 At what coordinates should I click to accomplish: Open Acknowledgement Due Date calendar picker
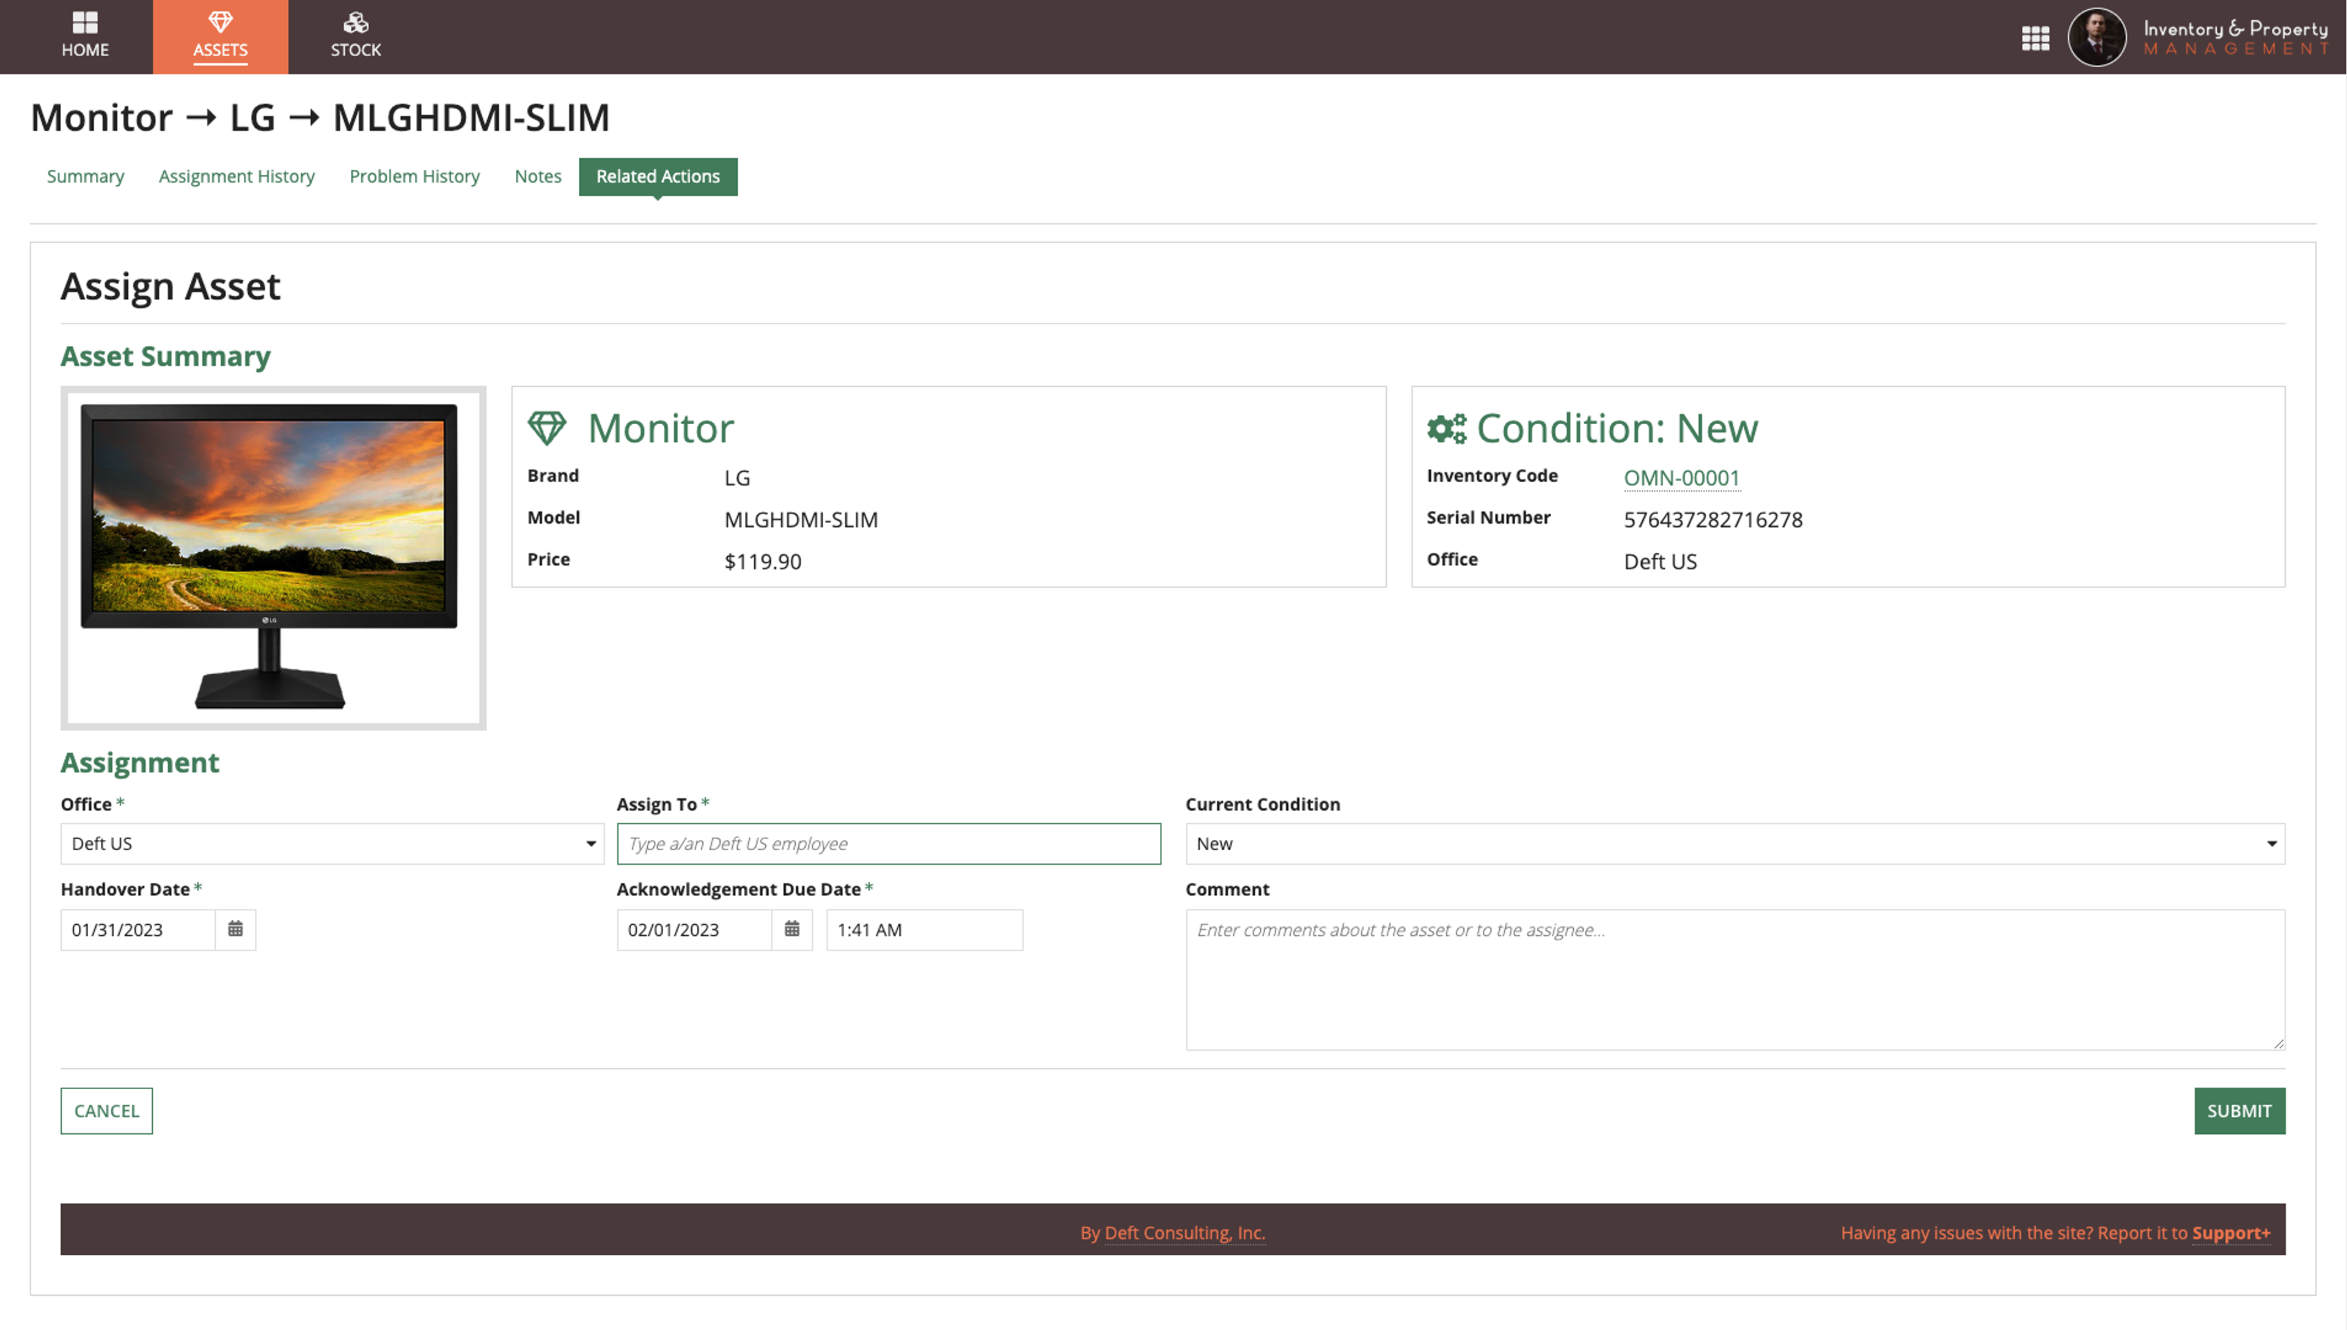coord(792,929)
